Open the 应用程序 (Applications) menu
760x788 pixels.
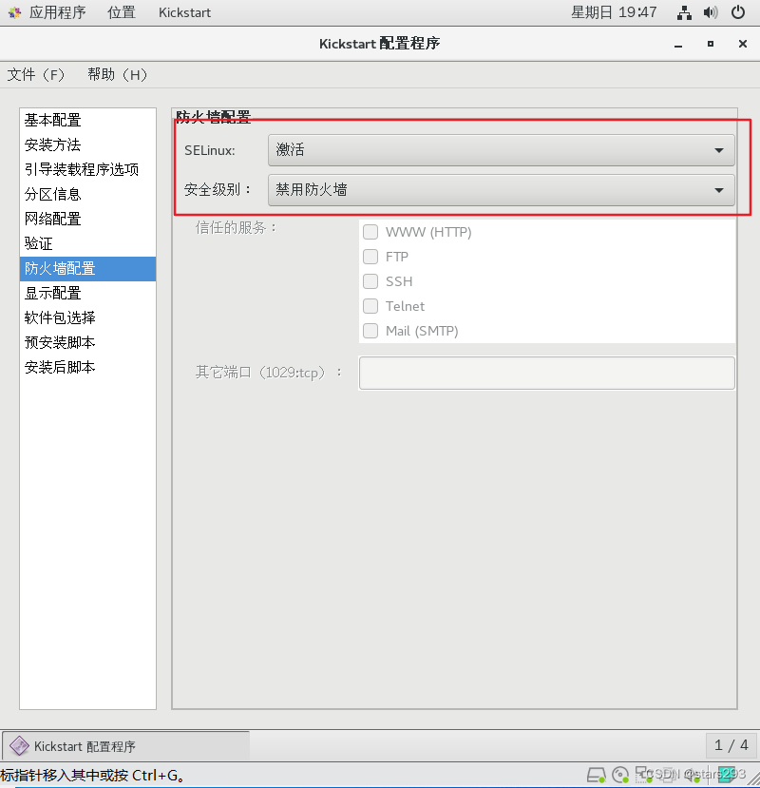pyautogui.click(x=57, y=12)
